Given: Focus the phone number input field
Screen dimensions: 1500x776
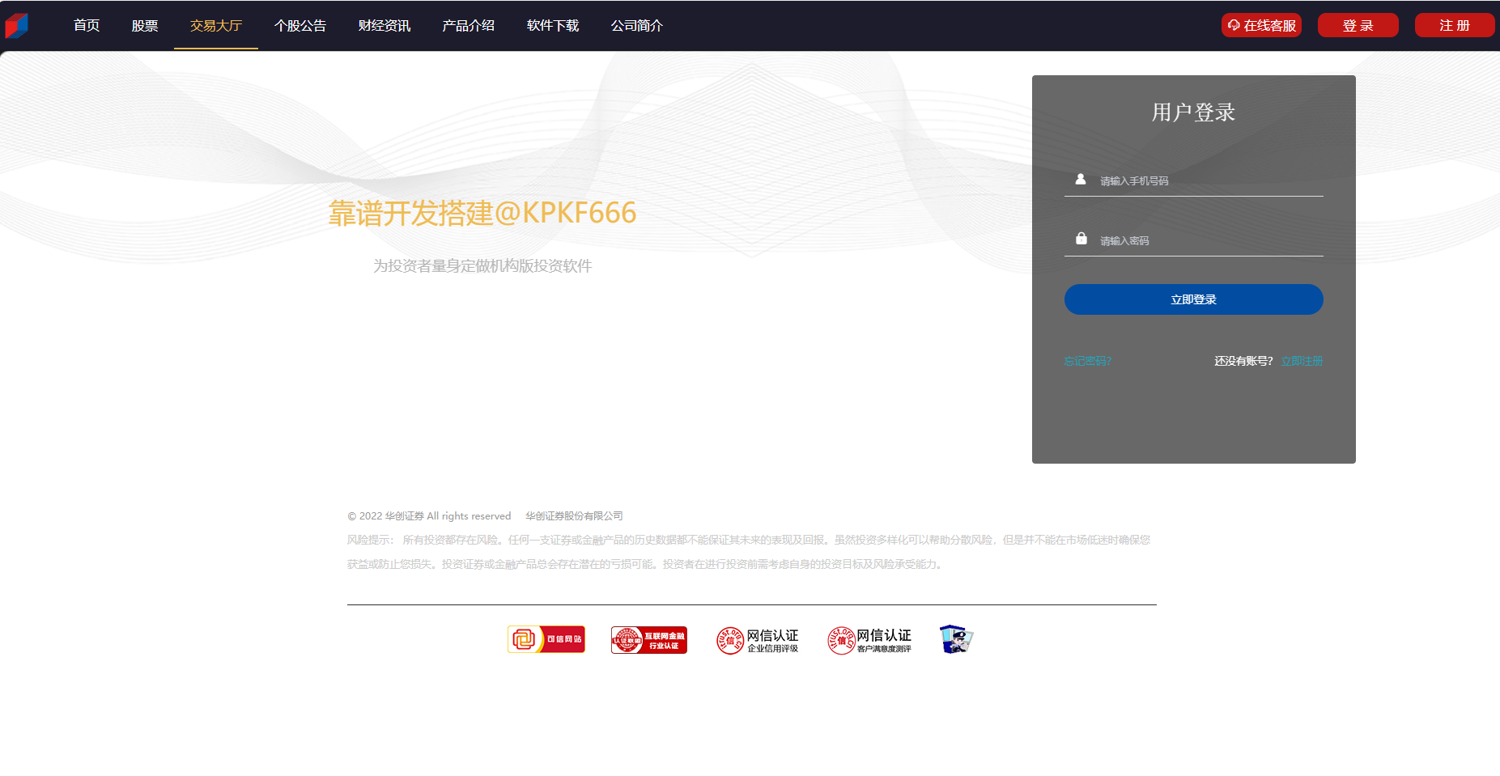Looking at the screenshot, I should 1206,181.
